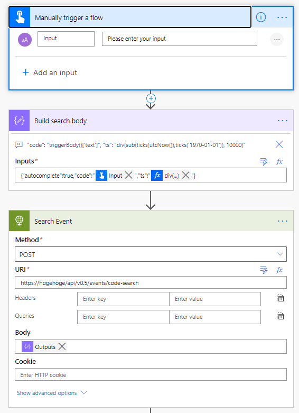Remove the Input token from Inputs
The width and height of the screenshot is (299, 413).
[128, 175]
